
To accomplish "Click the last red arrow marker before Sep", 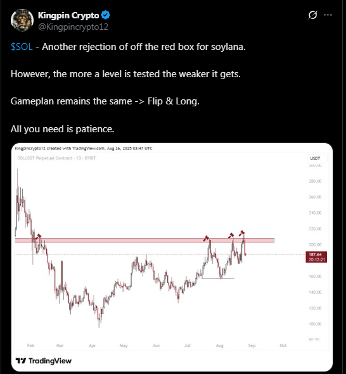I will pyautogui.click(x=241, y=233).
